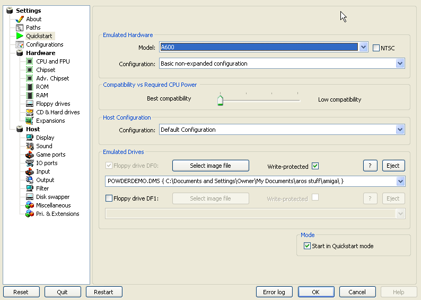The height and width of the screenshot is (300, 421).
Task: Click the Quickstart green arrow icon
Action: [x=20, y=36]
